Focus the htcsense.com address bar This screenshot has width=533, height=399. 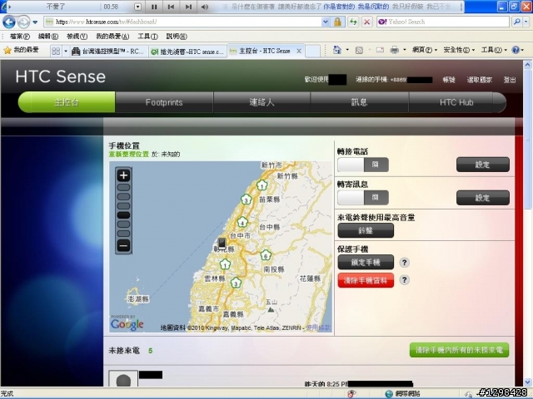pos(183,22)
